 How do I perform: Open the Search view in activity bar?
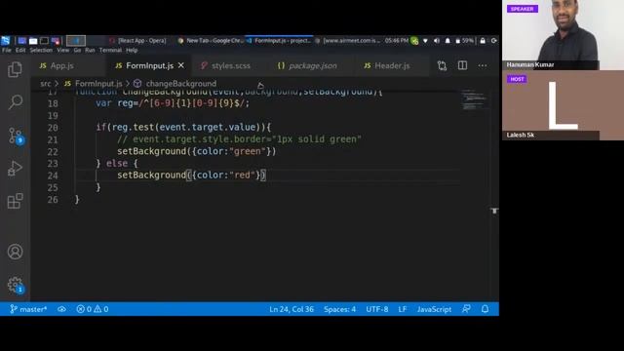16,102
